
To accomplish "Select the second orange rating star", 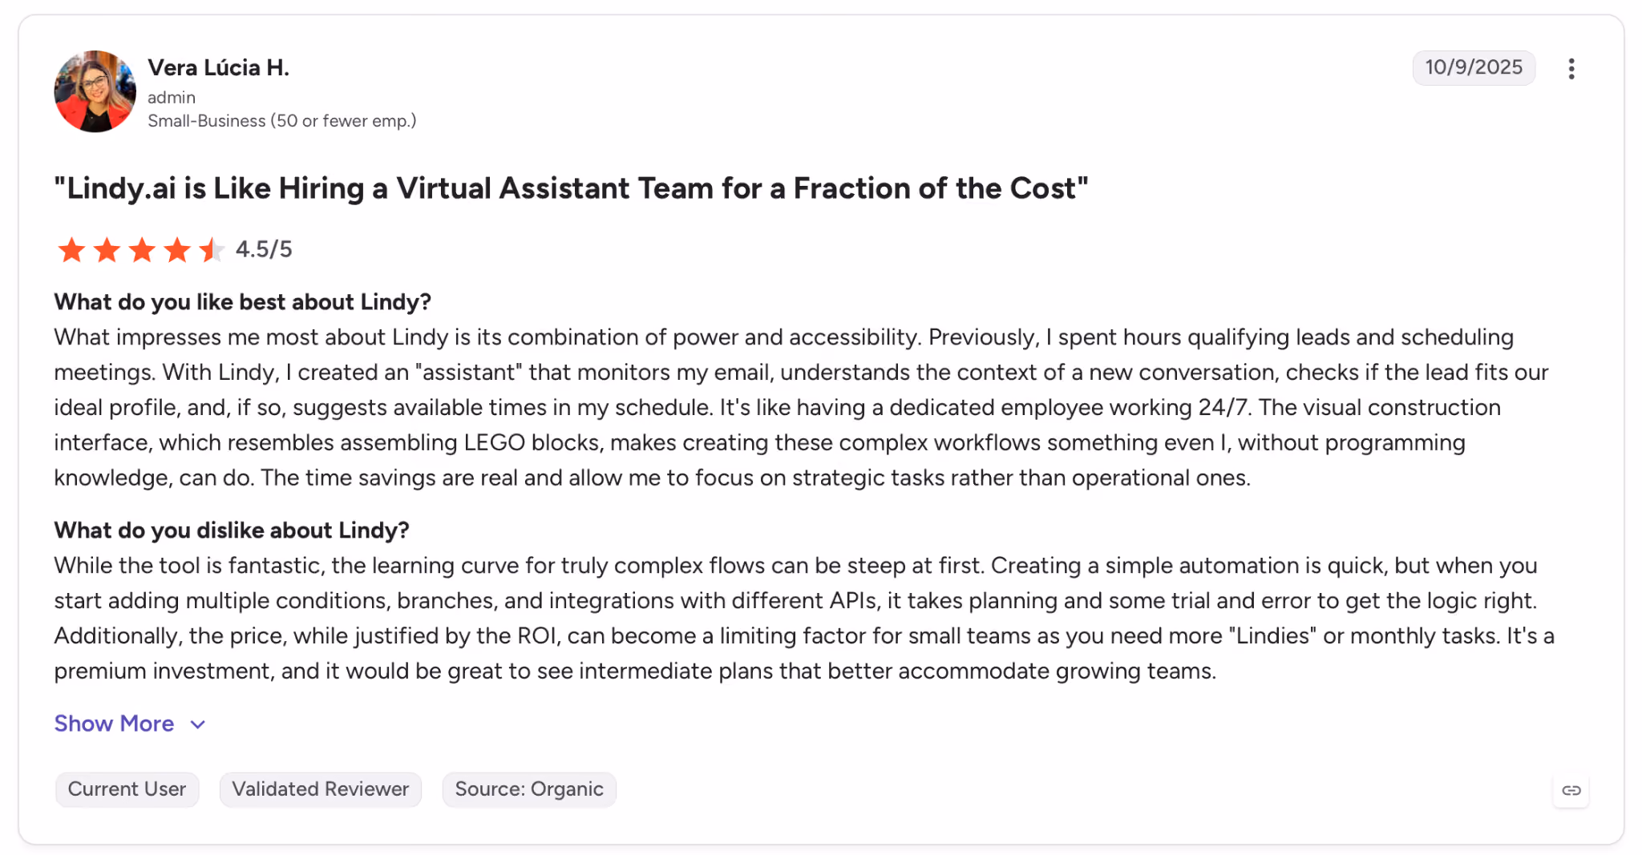I will pyautogui.click(x=107, y=250).
